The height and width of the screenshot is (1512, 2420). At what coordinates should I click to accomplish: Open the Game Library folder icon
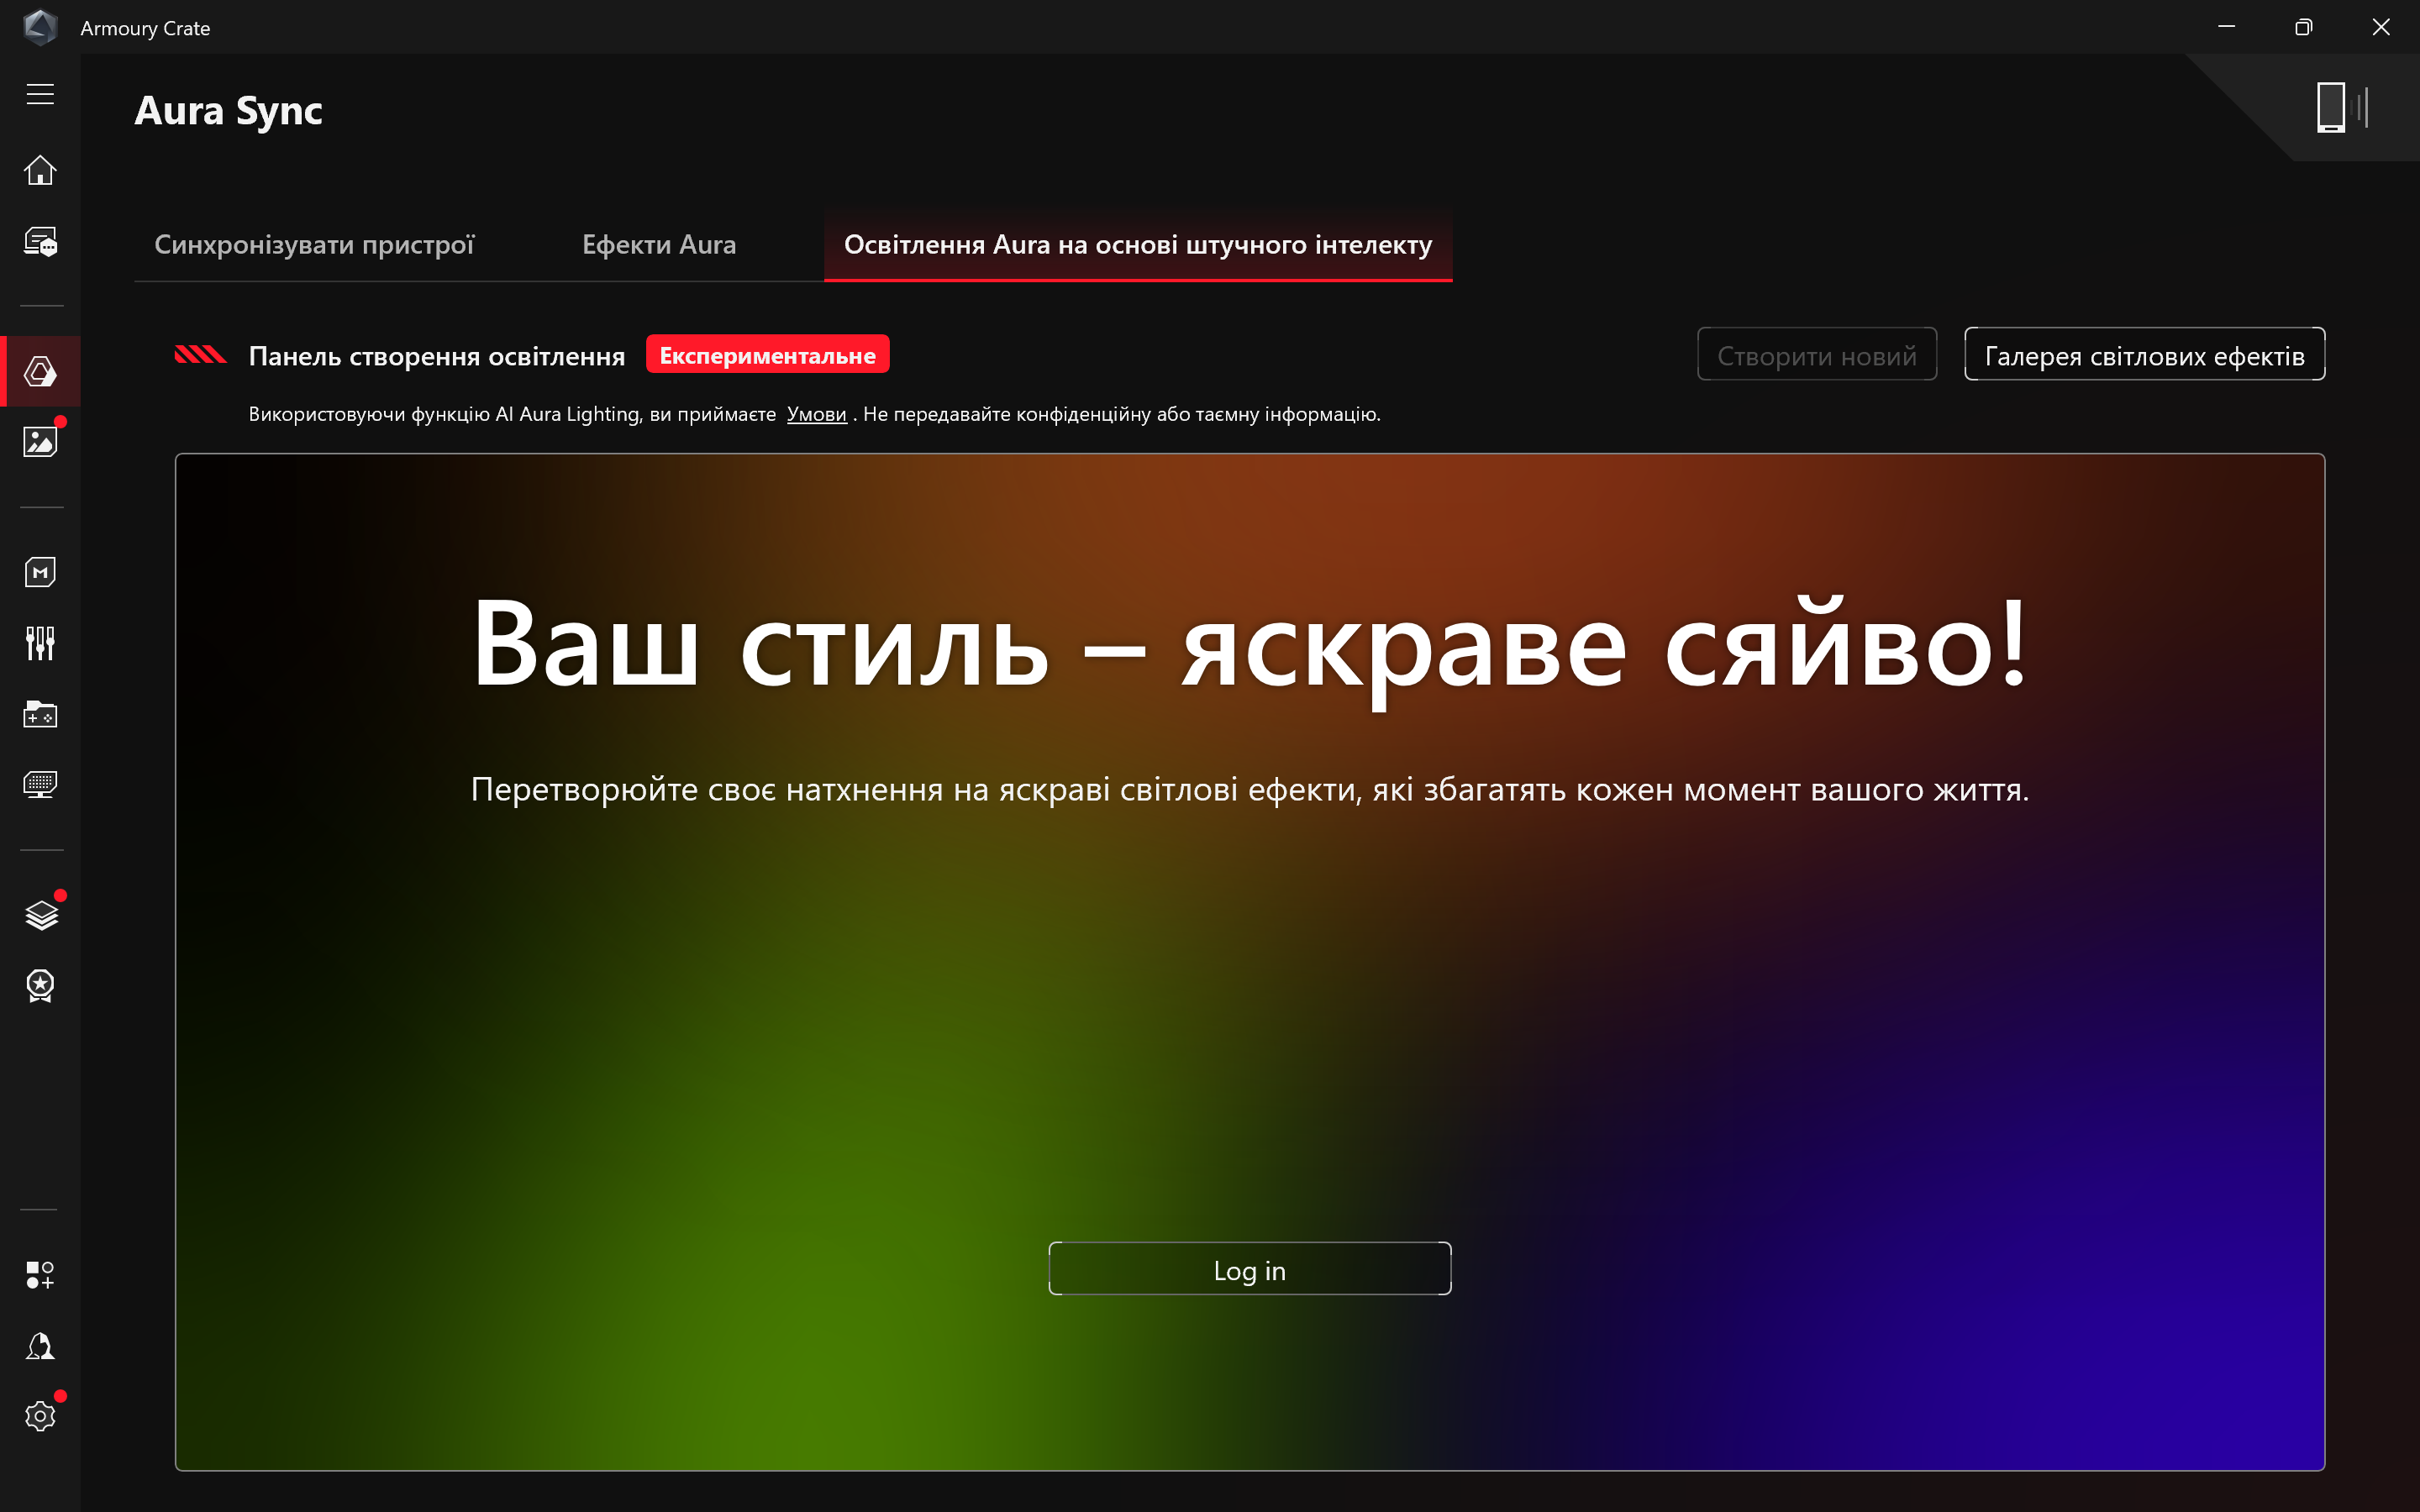[x=40, y=714]
